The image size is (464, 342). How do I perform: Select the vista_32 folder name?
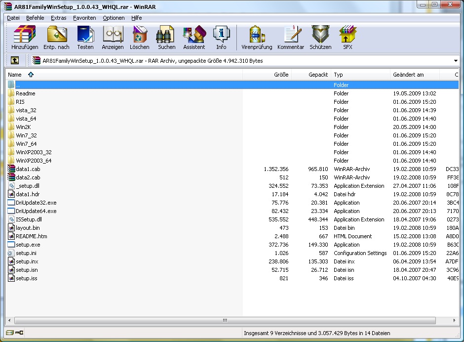point(26,110)
